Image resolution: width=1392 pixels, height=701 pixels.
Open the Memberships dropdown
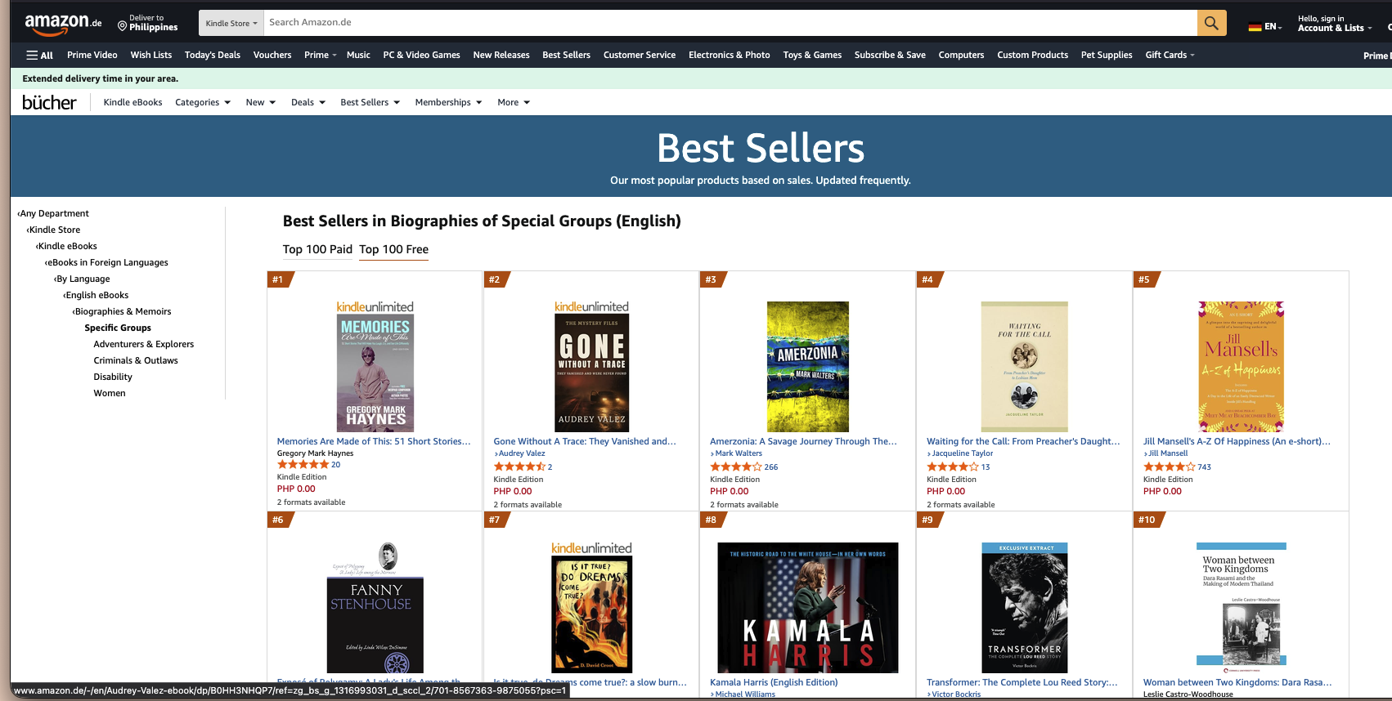pyautogui.click(x=448, y=102)
